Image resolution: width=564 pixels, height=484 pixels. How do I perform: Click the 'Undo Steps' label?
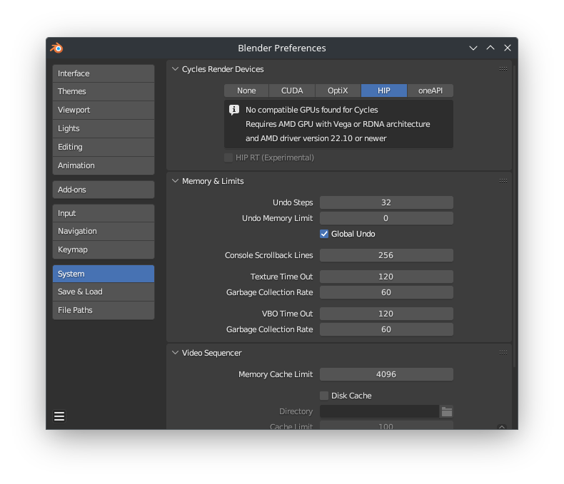click(293, 202)
